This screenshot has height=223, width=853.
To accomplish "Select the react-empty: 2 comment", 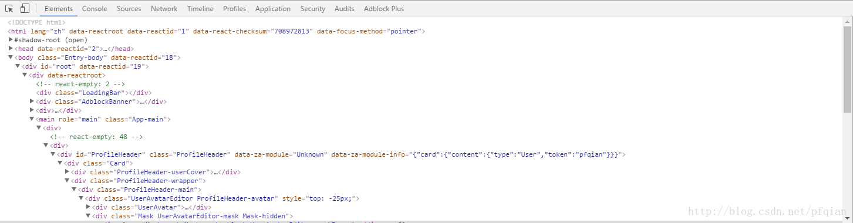I will coord(80,84).
